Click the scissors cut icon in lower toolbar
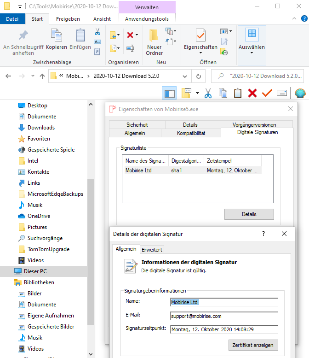This screenshot has width=309, height=358. pos(207,93)
